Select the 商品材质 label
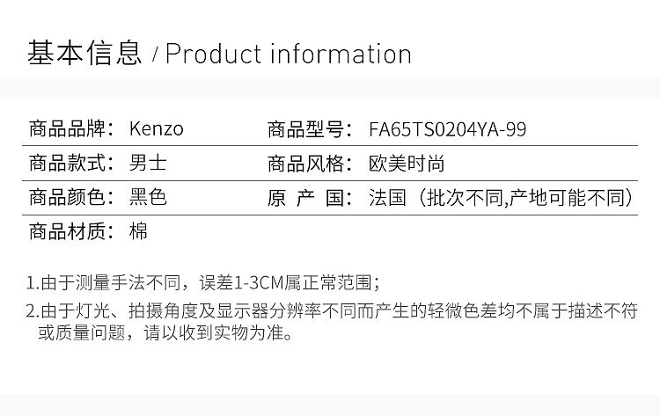This screenshot has width=660, height=416. 71,232
